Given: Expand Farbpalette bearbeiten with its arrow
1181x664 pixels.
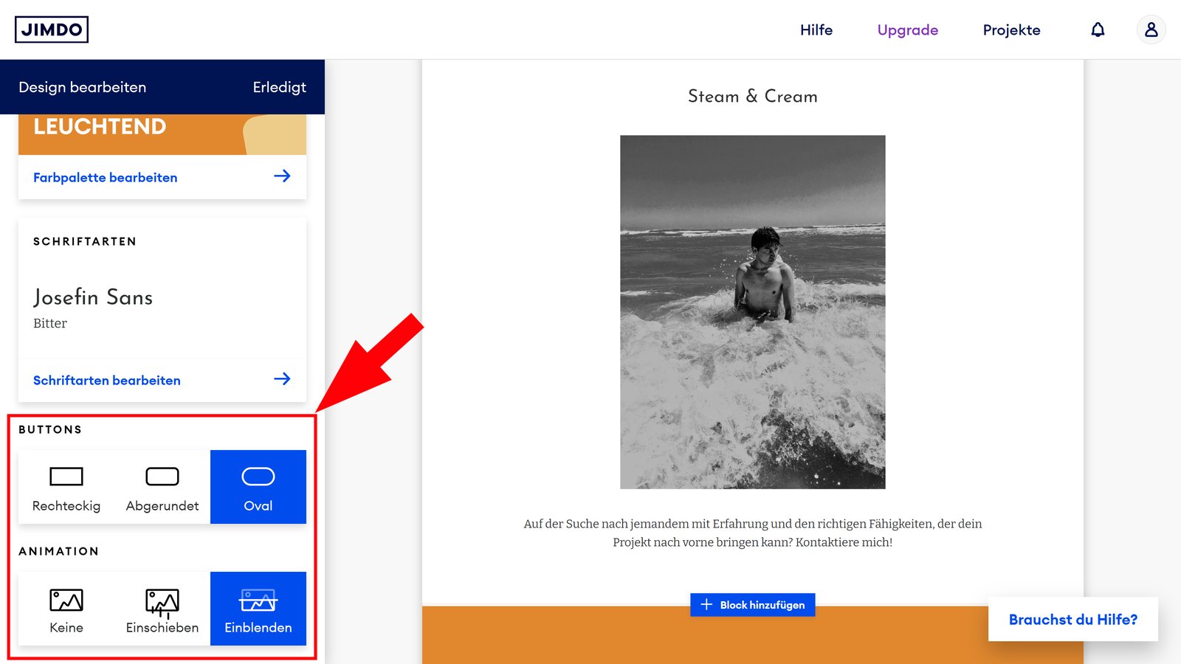Looking at the screenshot, I should (x=283, y=176).
